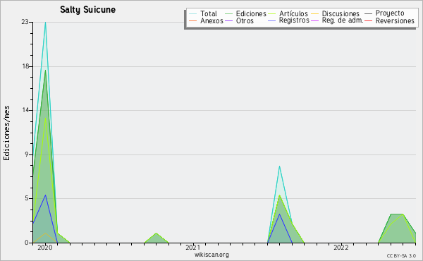
Task: Click the Otros legend label
Action: [245, 20]
